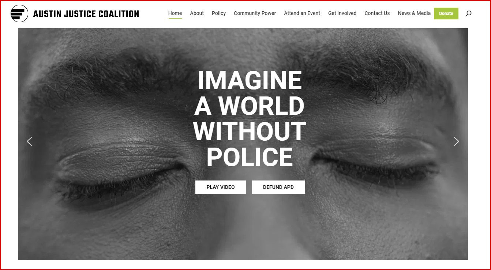Click the word IMAGINE in the headline
Image resolution: width=491 pixels, height=270 pixels.
point(250,81)
